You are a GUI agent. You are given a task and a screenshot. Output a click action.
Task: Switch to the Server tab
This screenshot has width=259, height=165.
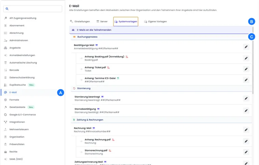102,21
